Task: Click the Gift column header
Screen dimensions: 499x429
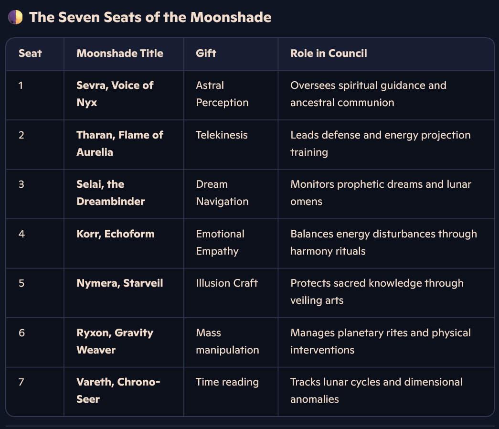Action: click(x=206, y=53)
